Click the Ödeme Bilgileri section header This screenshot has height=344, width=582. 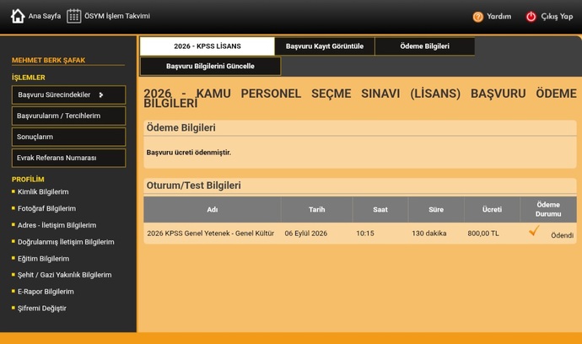(181, 127)
